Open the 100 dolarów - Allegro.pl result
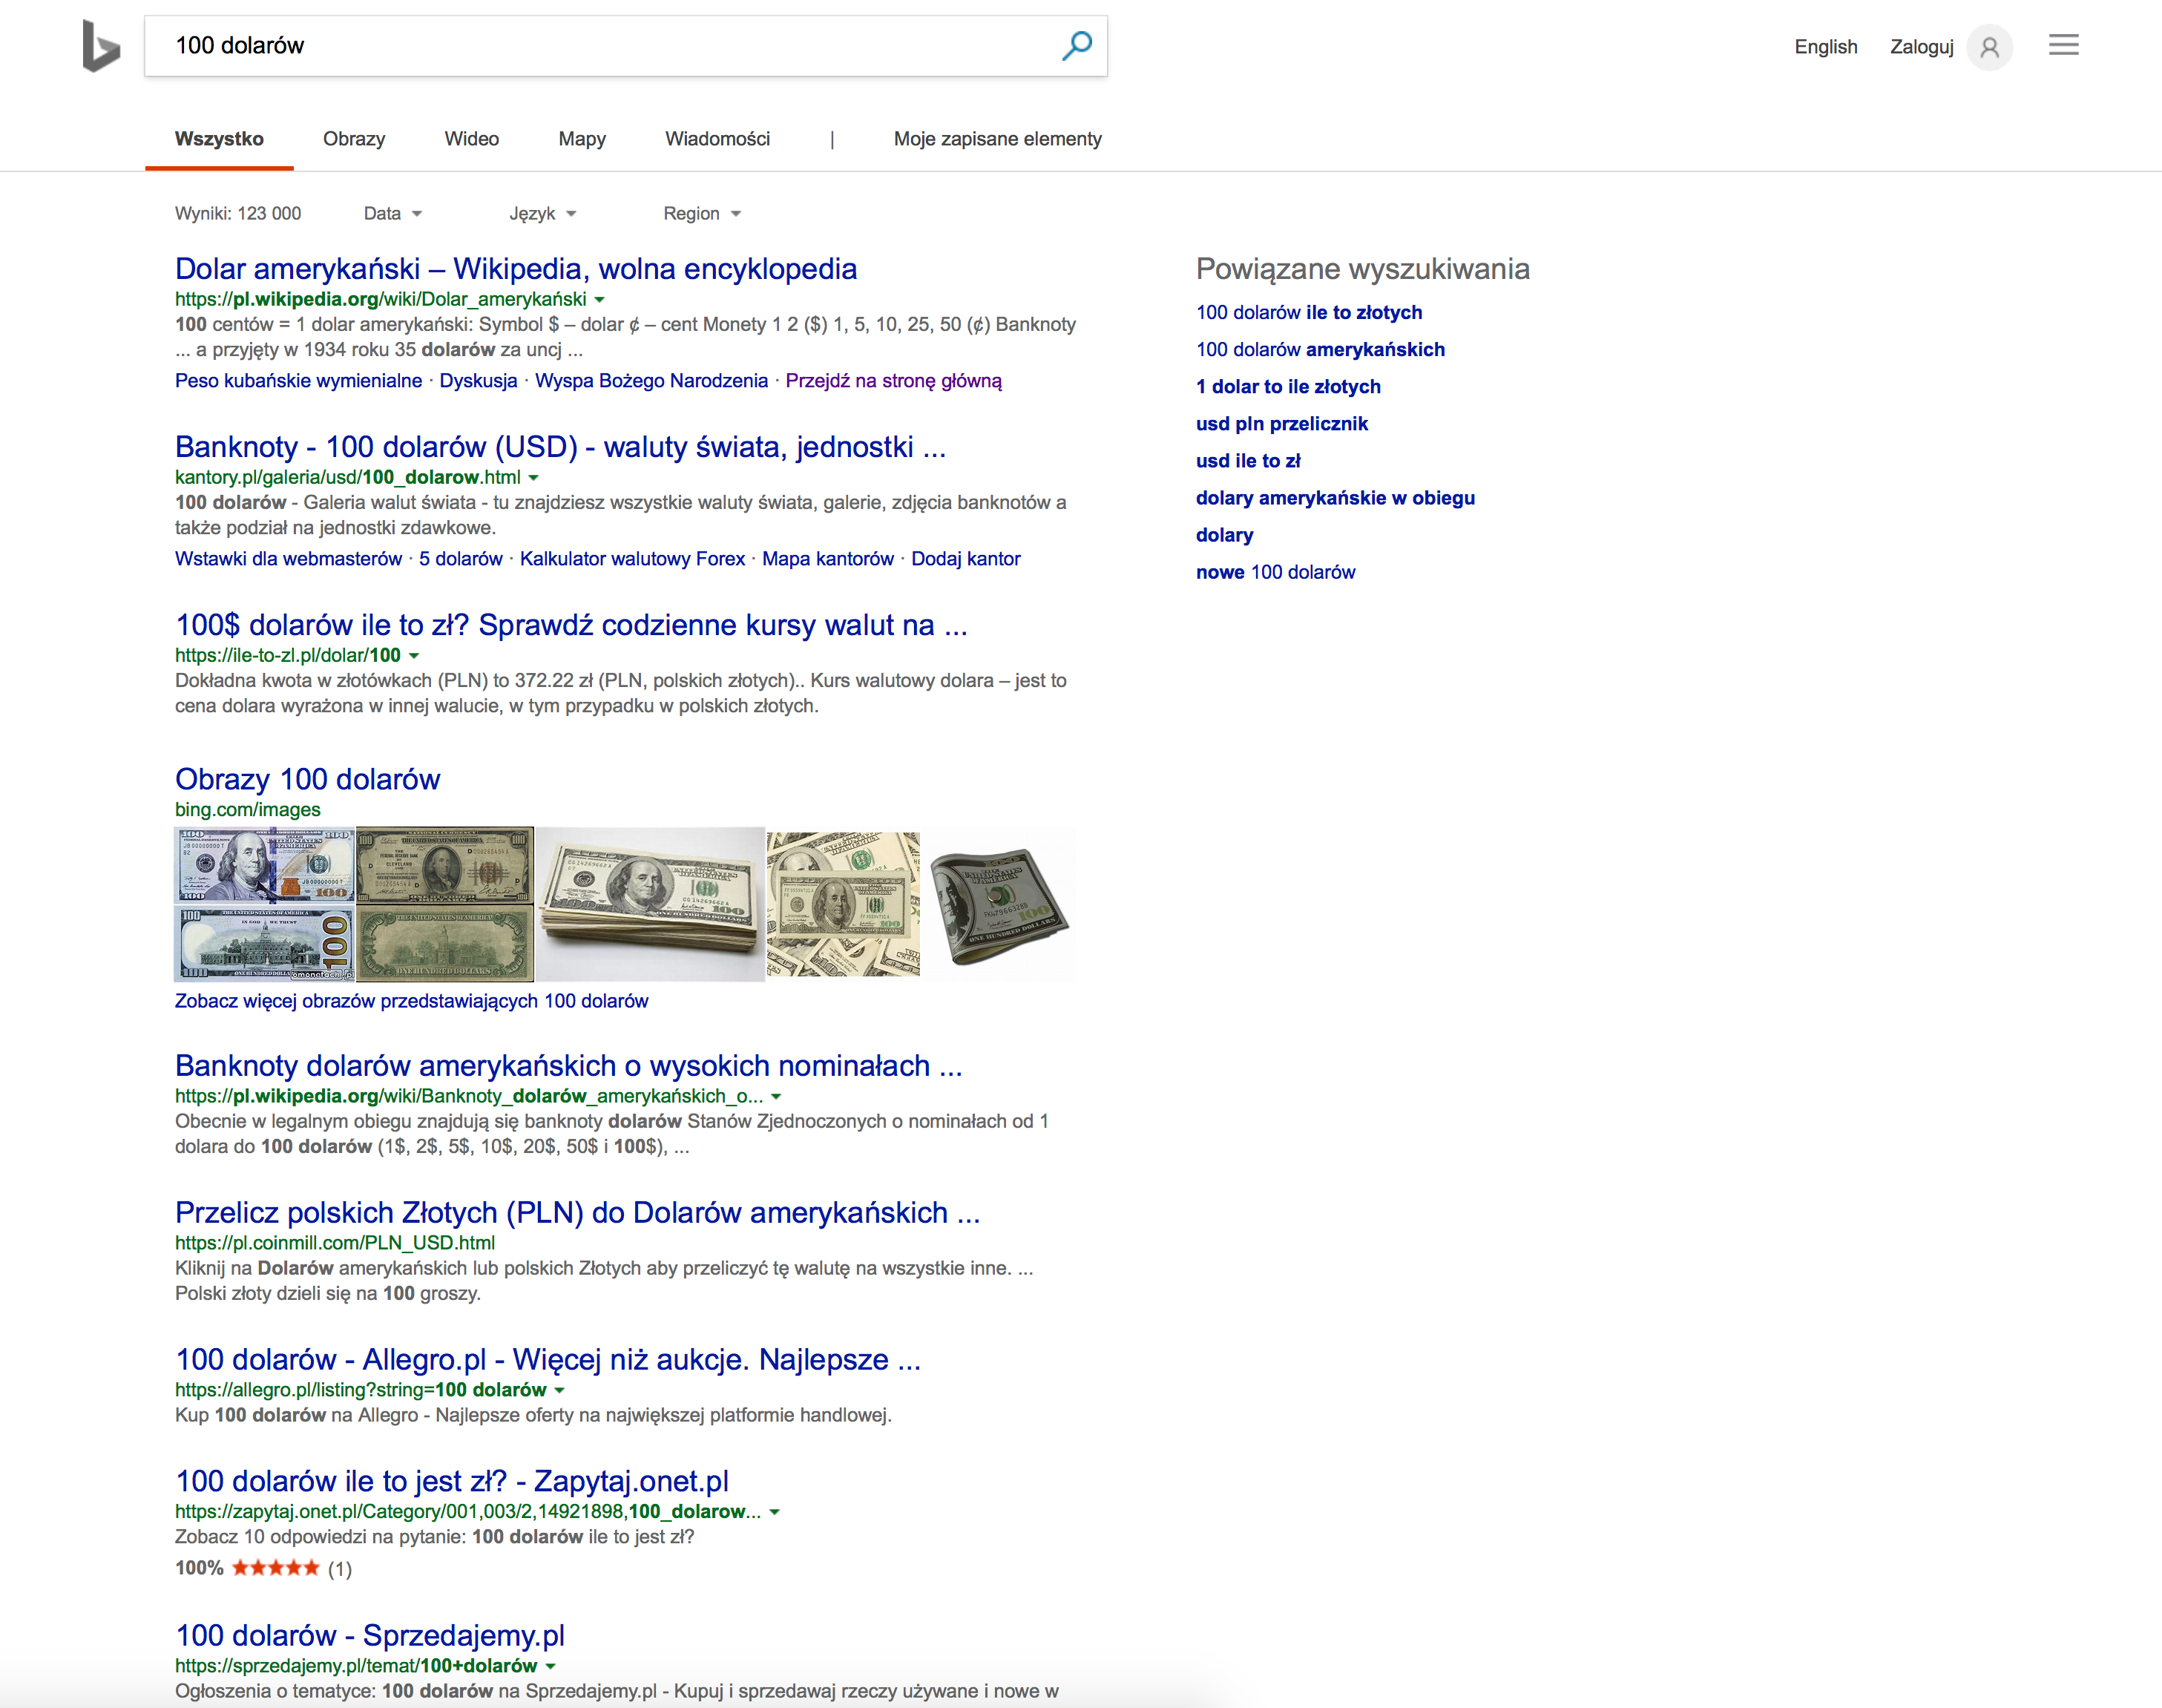The width and height of the screenshot is (2162, 1708). point(548,1359)
